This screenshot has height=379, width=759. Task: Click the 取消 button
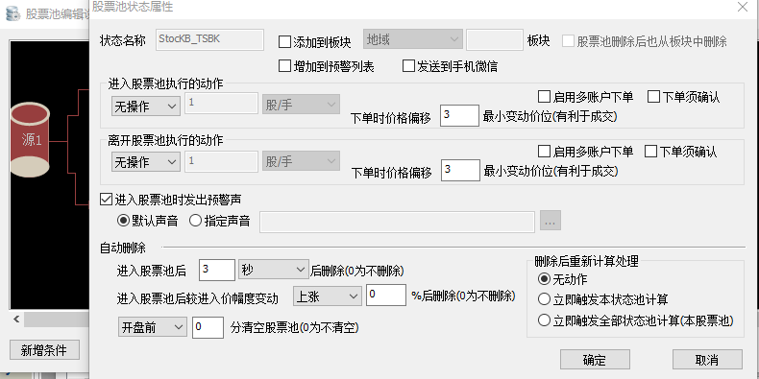tap(707, 360)
